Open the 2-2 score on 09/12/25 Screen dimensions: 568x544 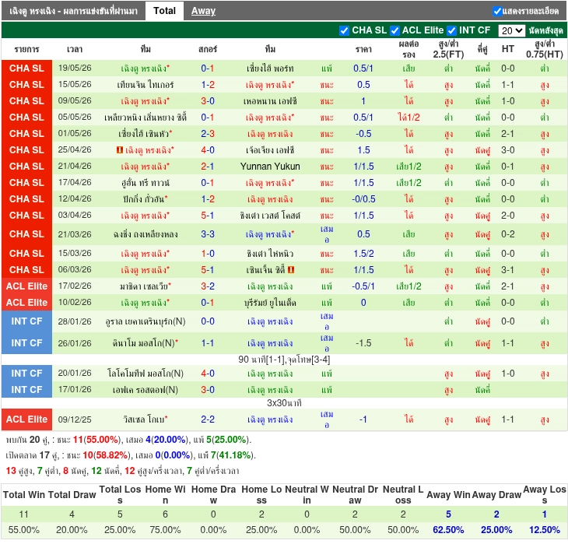tap(208, 419)
